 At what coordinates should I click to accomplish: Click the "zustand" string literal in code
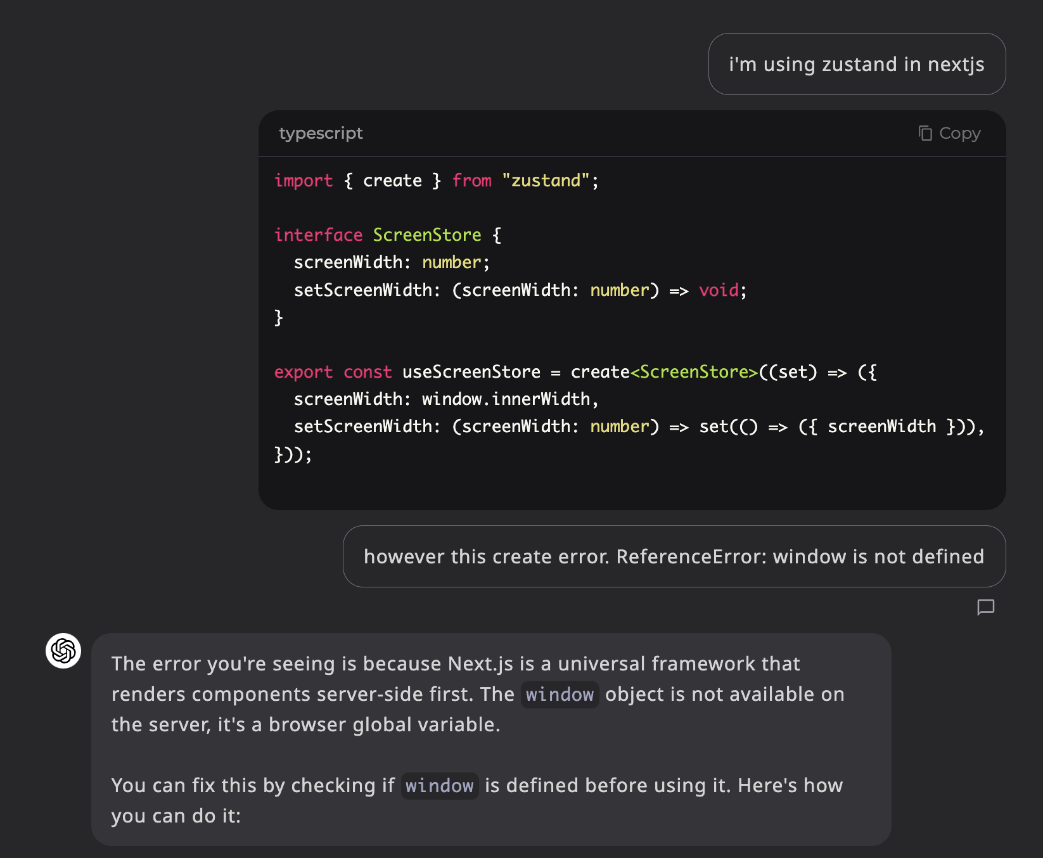(546, 181)
